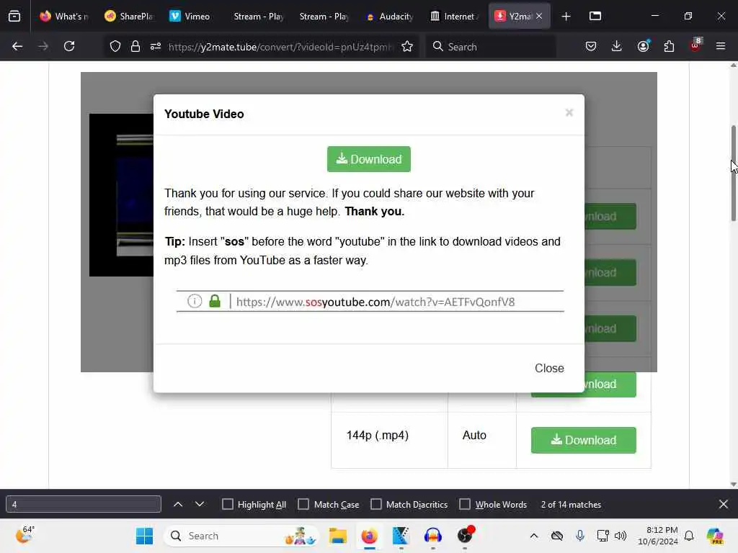The image size is (738, 553).
Task: Toggle Highlight All checkbox
Action: [x=227, y=504]
